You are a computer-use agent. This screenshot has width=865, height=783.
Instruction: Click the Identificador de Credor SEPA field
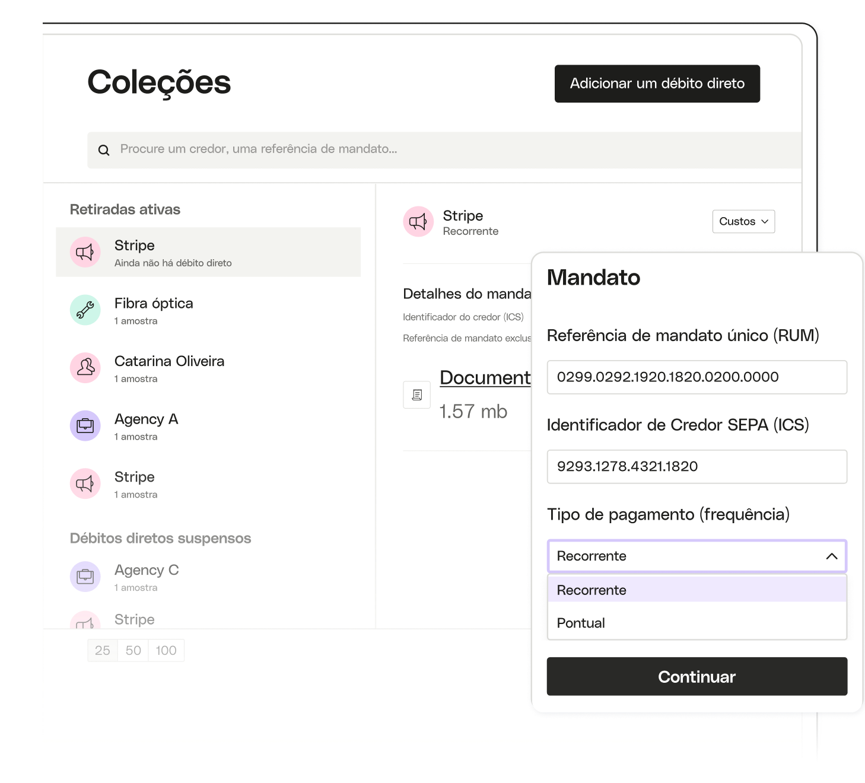tap(697, 467)
